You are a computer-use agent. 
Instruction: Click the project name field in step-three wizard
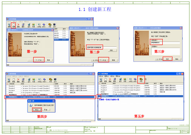click(165, 43)
